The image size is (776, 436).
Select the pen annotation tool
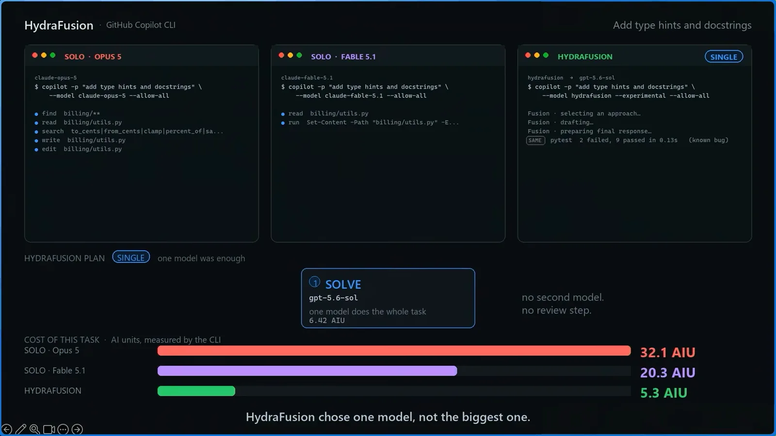(21, 429)
